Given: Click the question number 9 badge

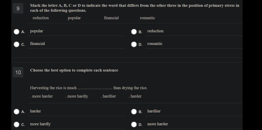Looking at the screenshot, I should pyautogui.click(x=18, y=8).
